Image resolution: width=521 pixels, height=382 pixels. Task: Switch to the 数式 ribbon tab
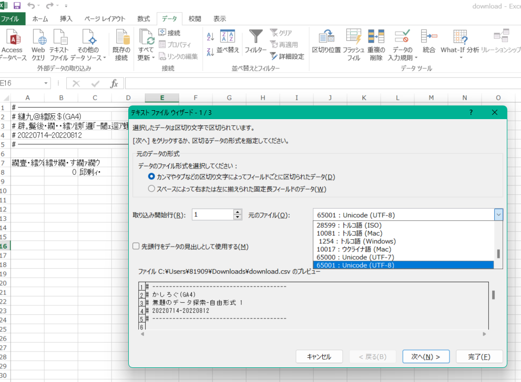[x=143, y=18]
